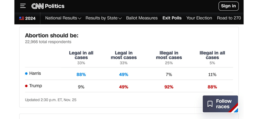
Task: Click Harris 88% value
Action: (81, 75)
